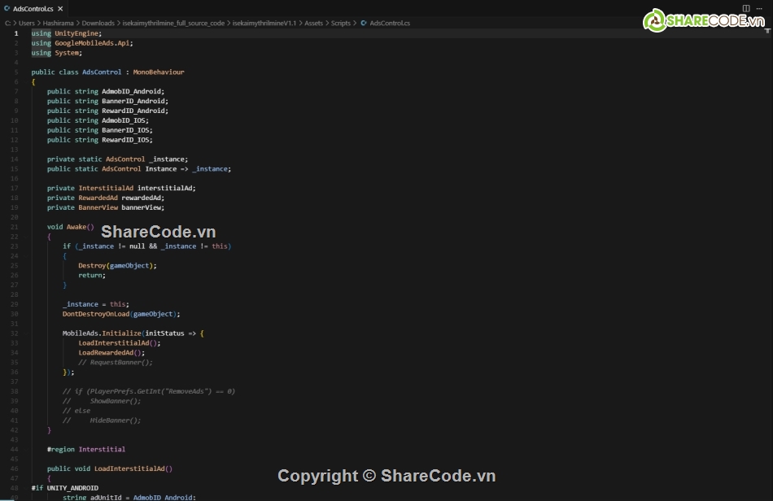The height and width of the screenshot is (501, 773).
Task: Click line number 44 in gutter
Action: (15, 449)
